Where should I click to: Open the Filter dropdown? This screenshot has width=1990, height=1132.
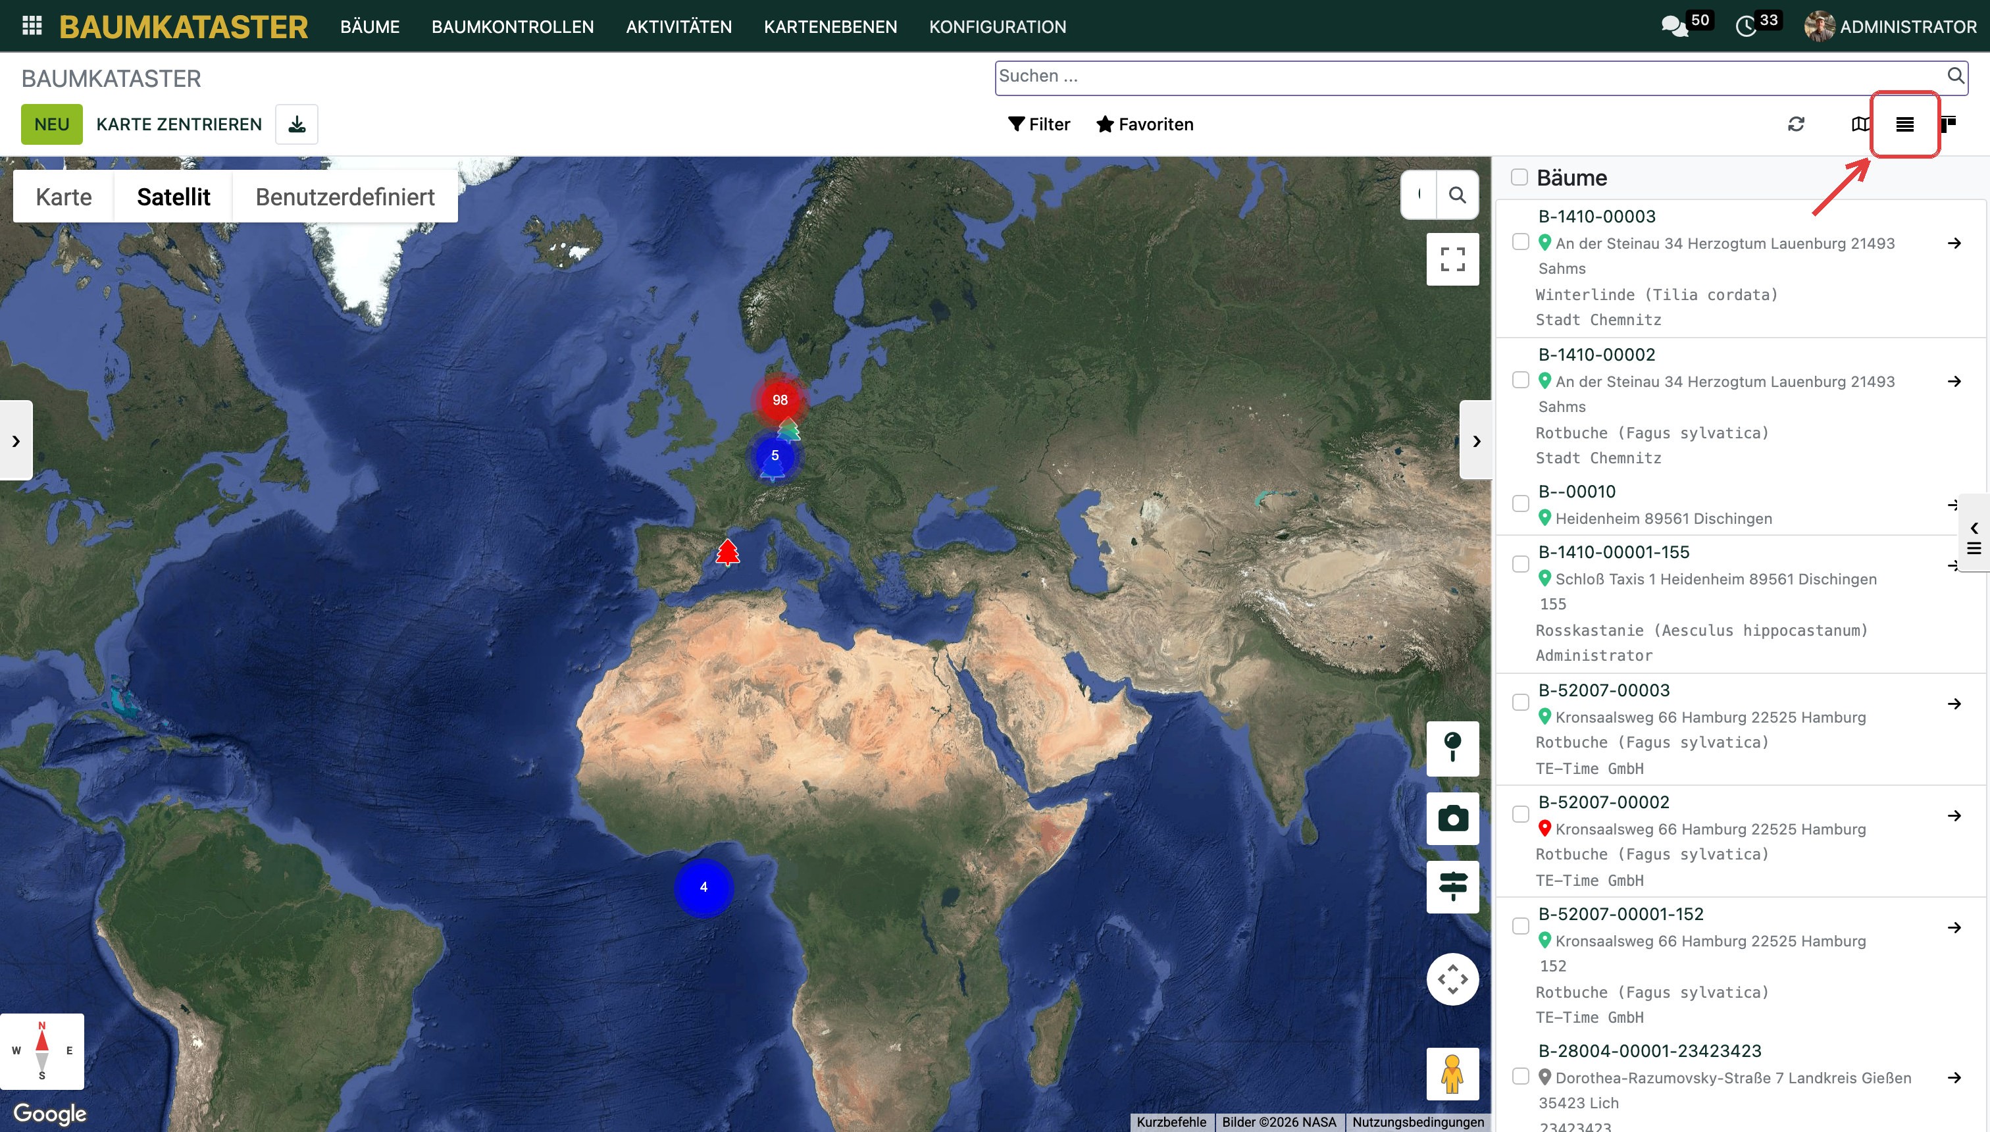click(1038, 124)
